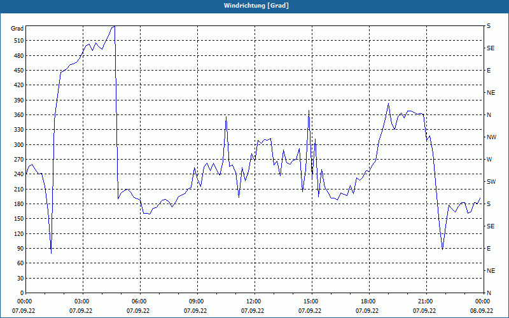
Task: Select the 12:00 time axis label
Action: tap(253, 301)
